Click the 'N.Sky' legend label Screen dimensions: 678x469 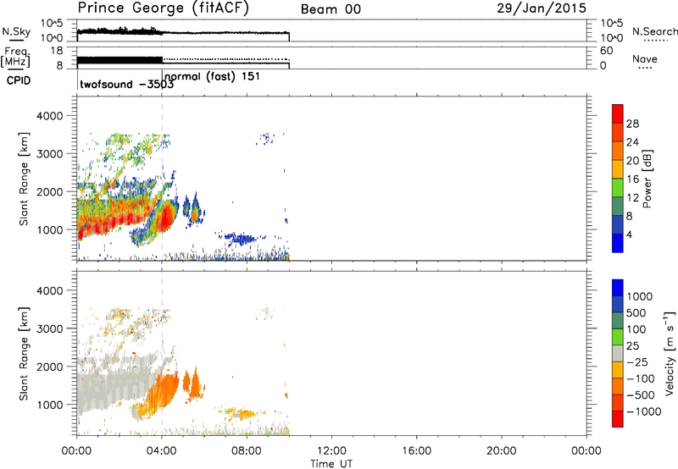point(16,31)
